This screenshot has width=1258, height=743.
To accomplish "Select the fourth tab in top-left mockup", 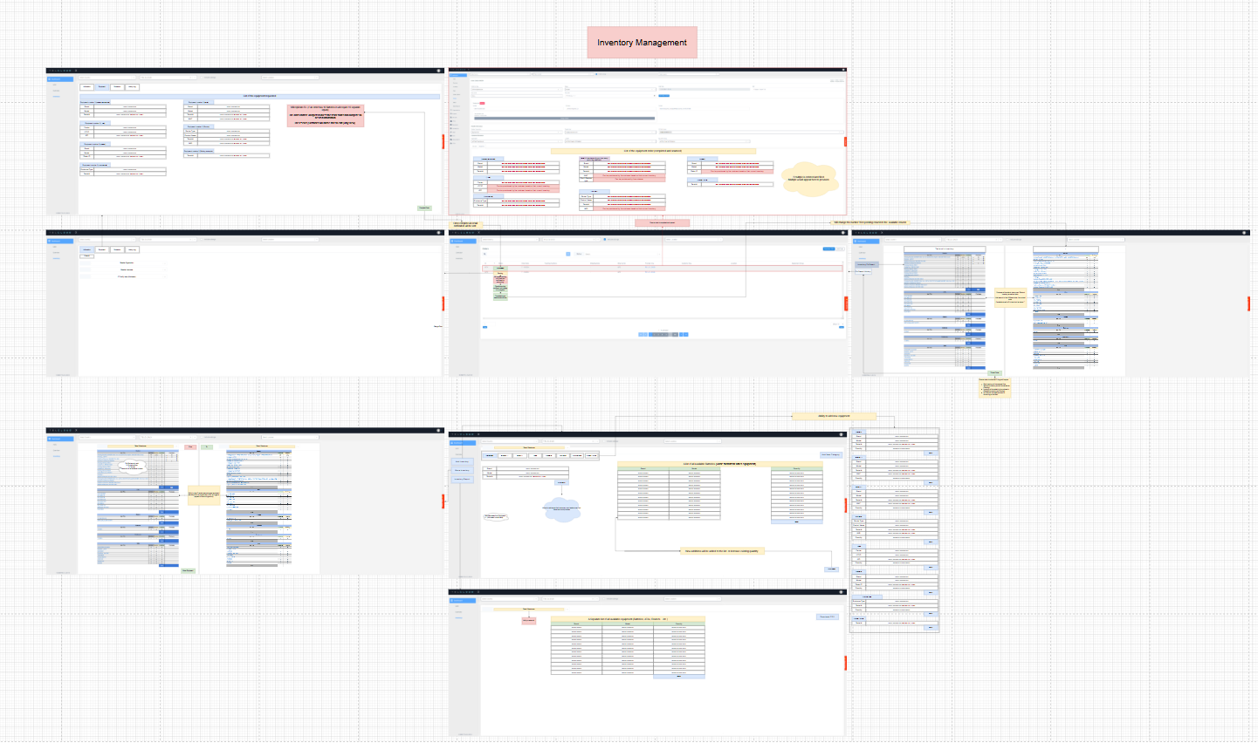I will coord(132,87).
